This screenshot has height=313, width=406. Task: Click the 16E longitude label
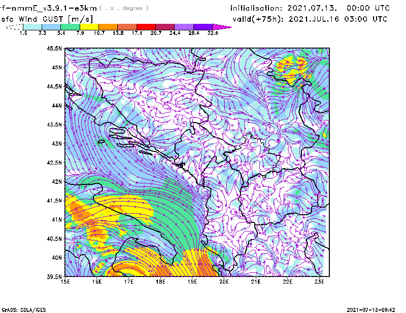97,282
